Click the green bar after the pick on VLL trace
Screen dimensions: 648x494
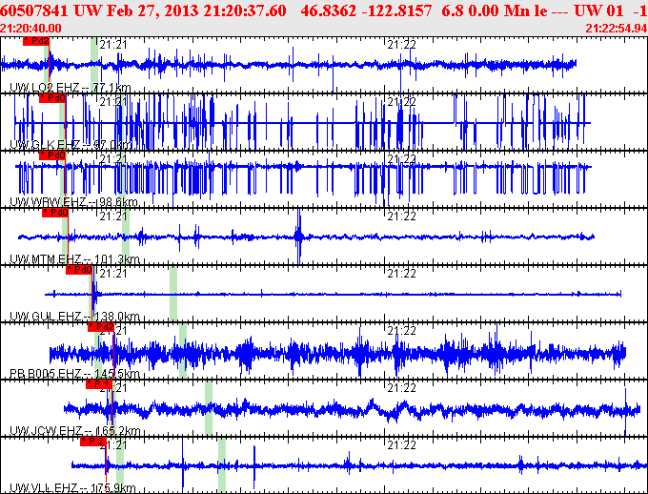click(222, 465)
